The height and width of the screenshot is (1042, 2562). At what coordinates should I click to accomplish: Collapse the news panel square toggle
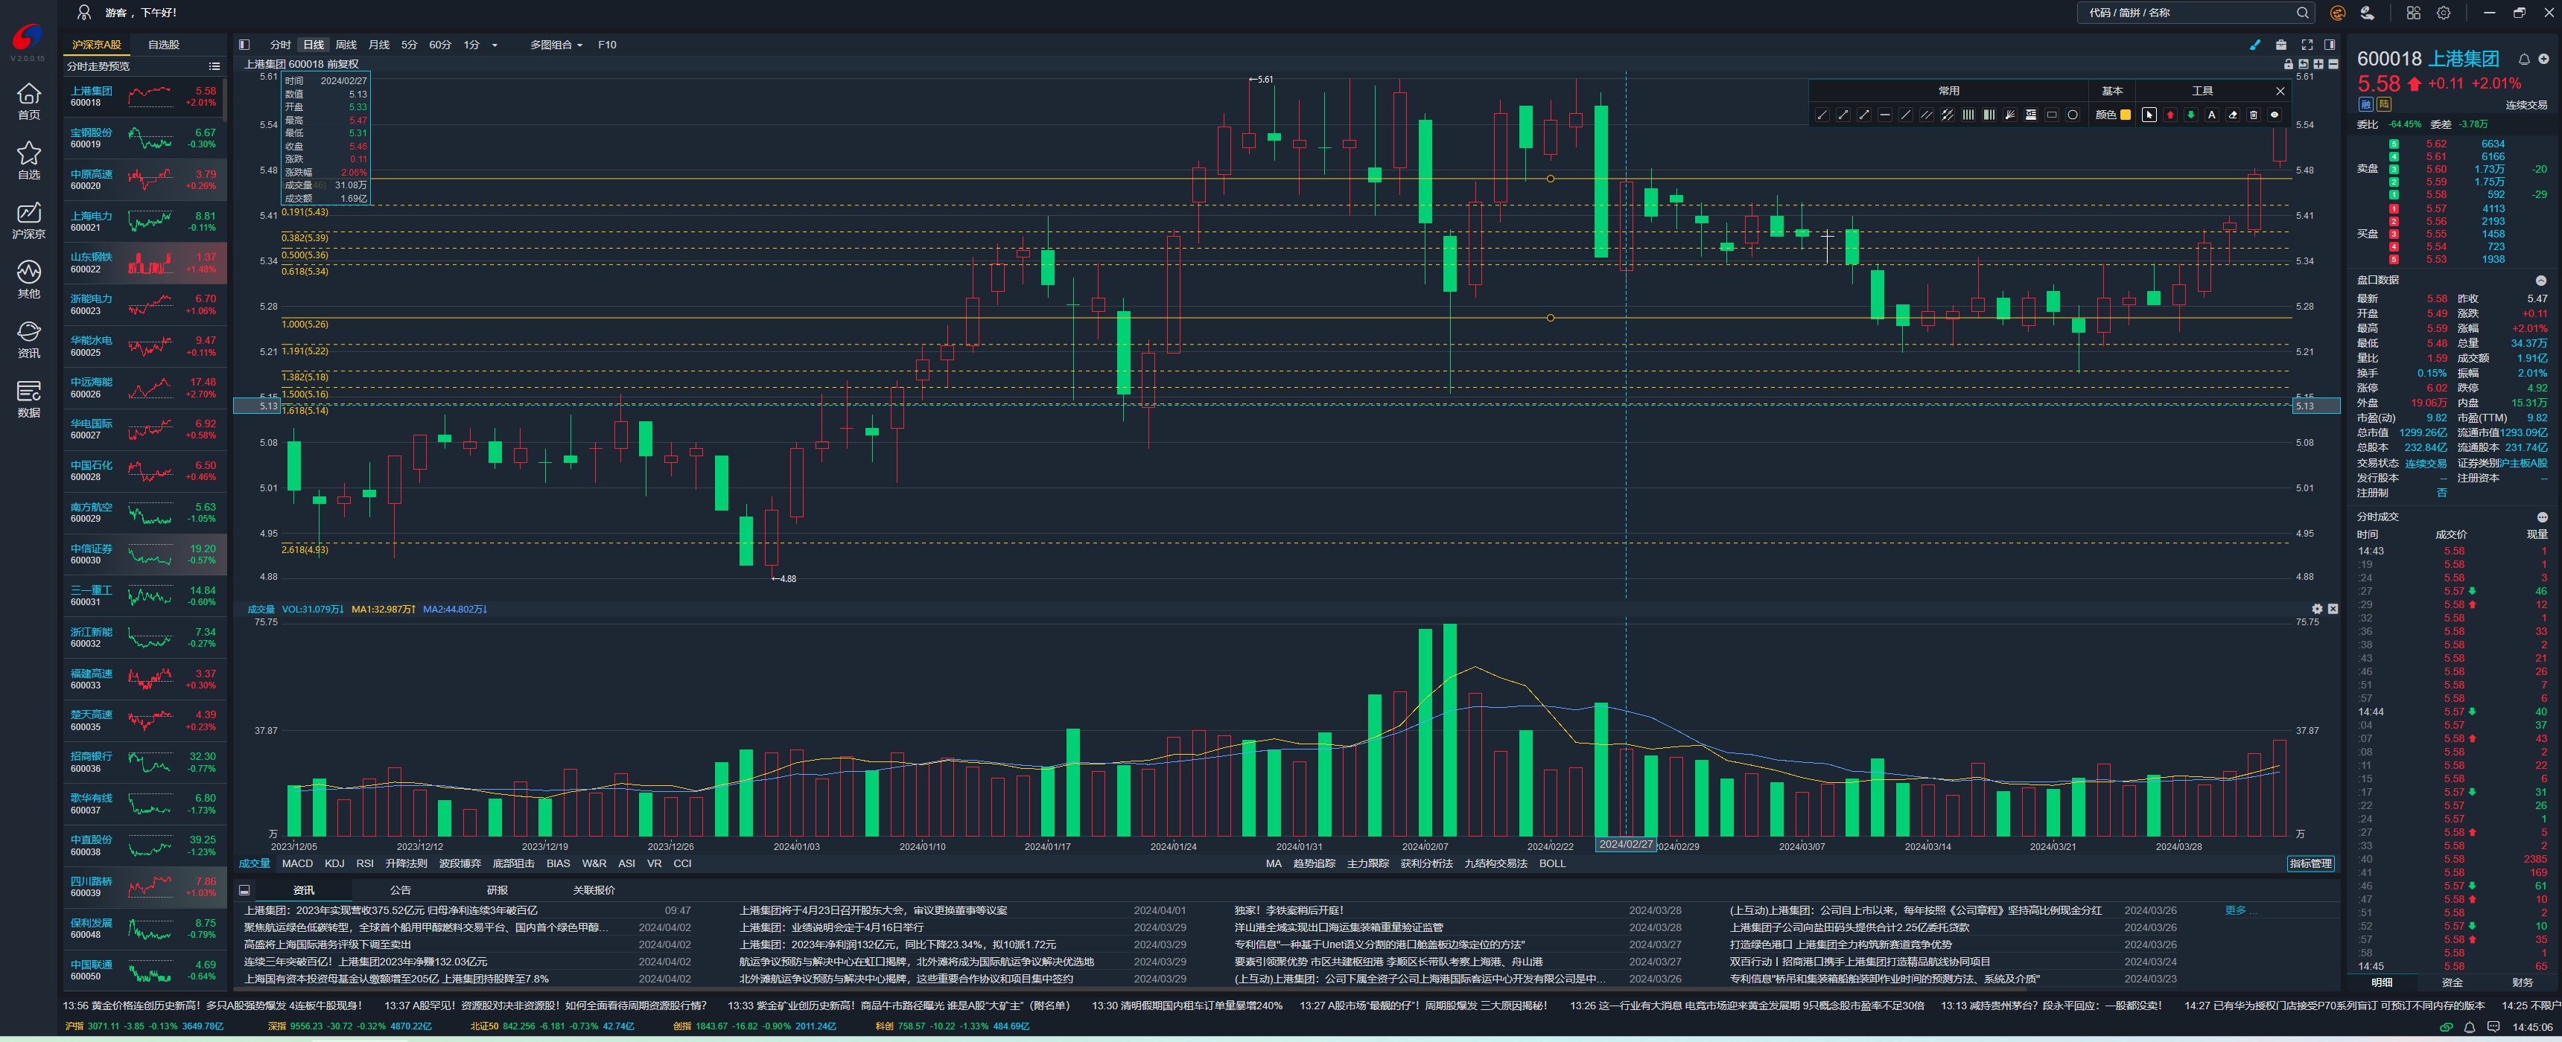click(x=245, y=890)
